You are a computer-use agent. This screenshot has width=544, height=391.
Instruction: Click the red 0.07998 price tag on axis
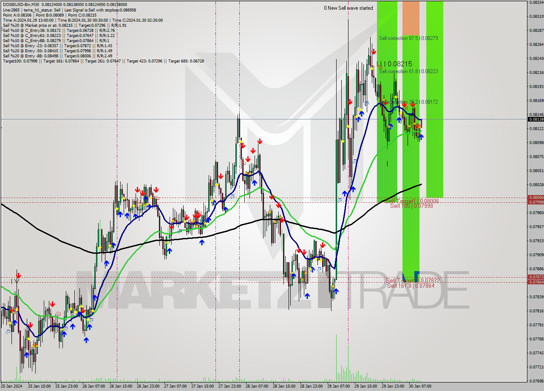tap(535, 202)
